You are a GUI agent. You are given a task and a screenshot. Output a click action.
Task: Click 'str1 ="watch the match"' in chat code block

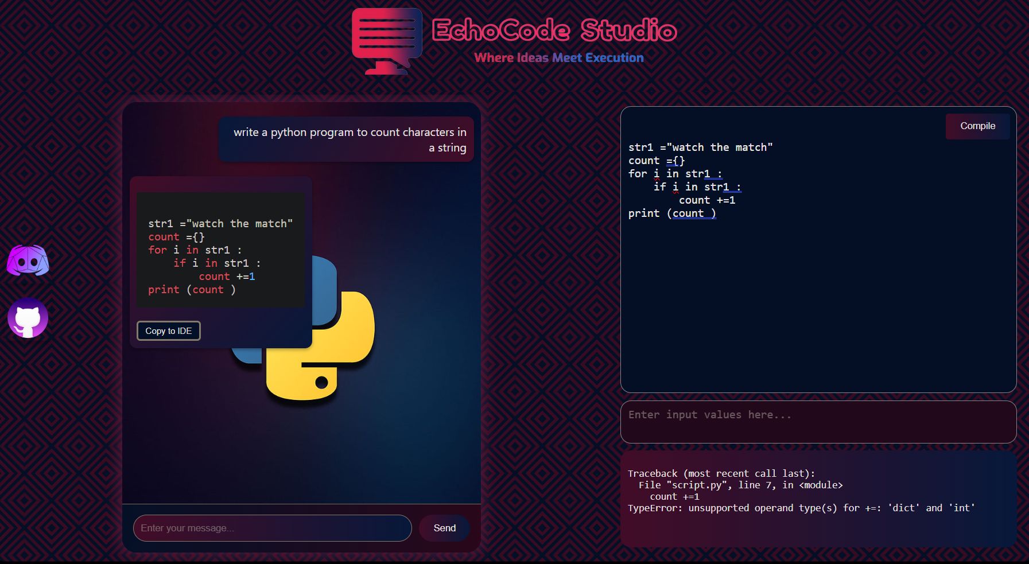click(x=220, y=224)
